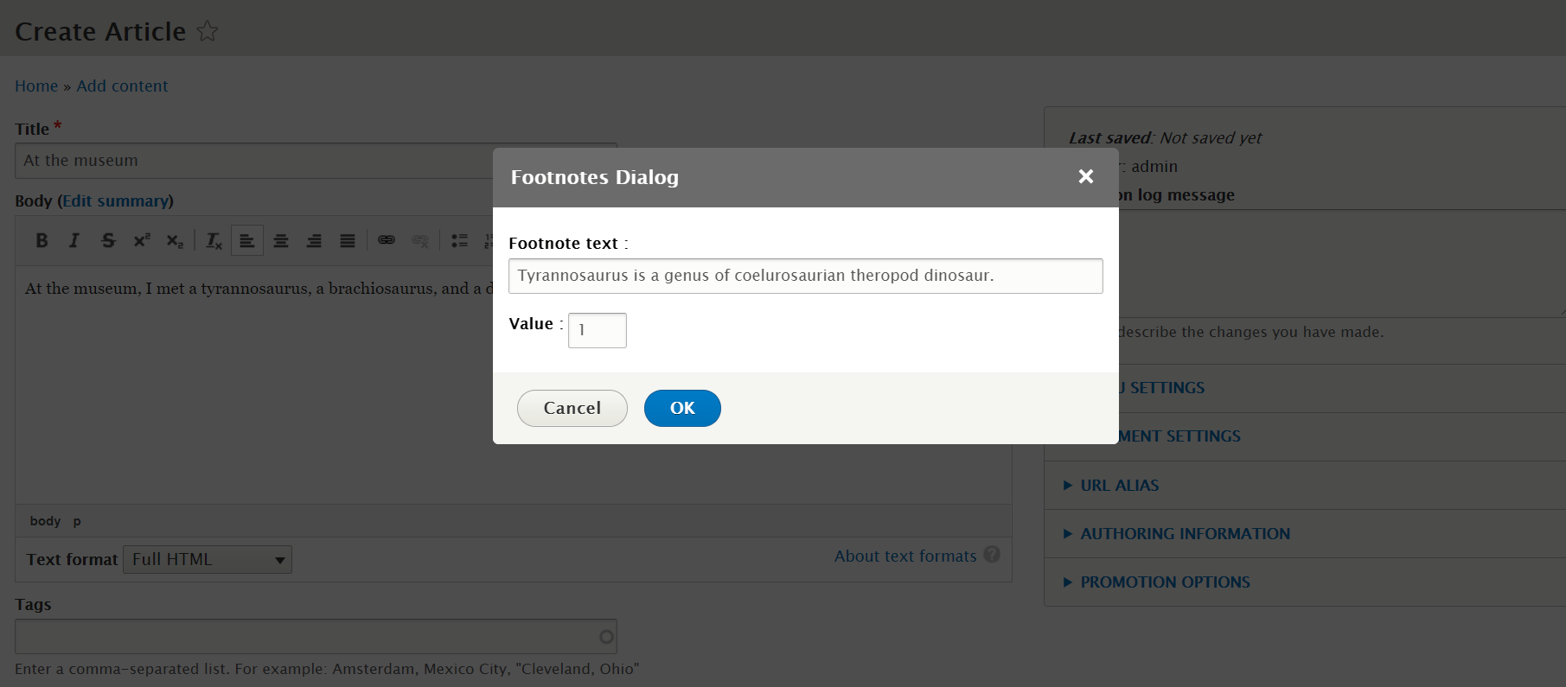Cancel the Footnotes Dialog
The width and height of the screenshot is (1566, 687).
[572, 408]
